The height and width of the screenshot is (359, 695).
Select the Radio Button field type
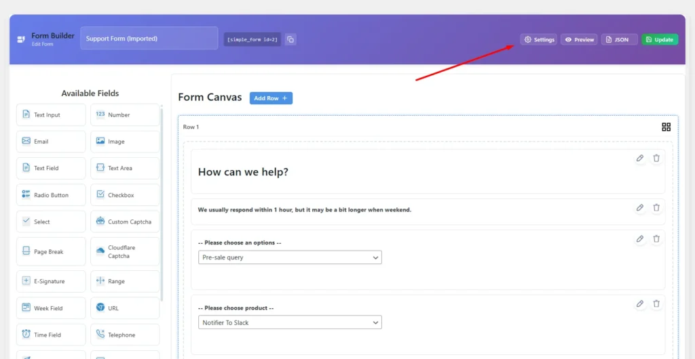click(x=51, y=195)
